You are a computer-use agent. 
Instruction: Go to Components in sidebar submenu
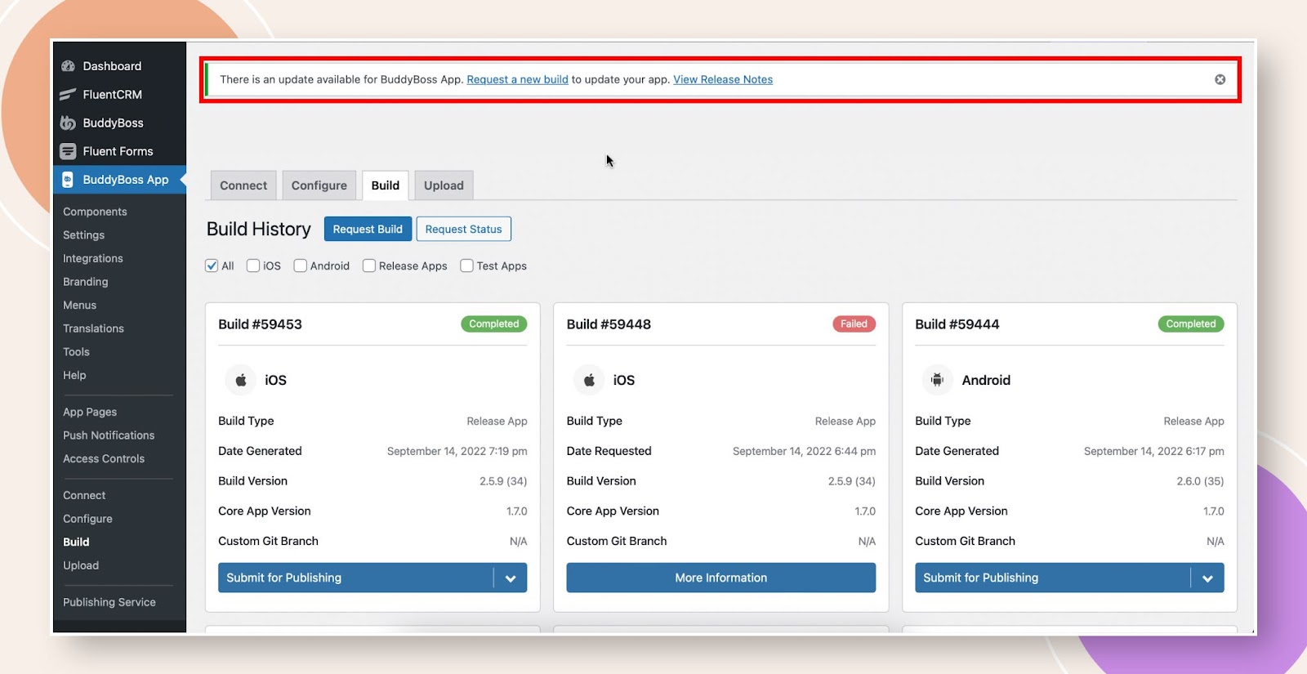point(95,212)
